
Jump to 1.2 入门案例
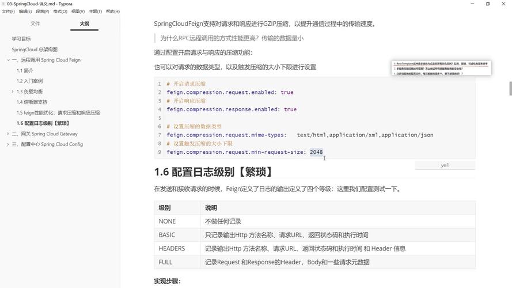click(30, 81)
